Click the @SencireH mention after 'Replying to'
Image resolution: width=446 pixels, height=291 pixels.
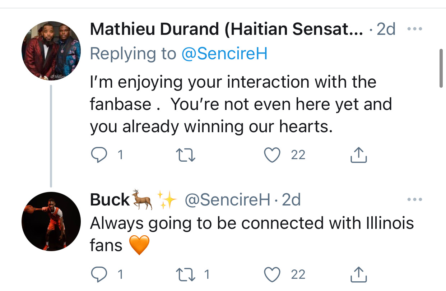pyautogui.click(x=224, y=54)
